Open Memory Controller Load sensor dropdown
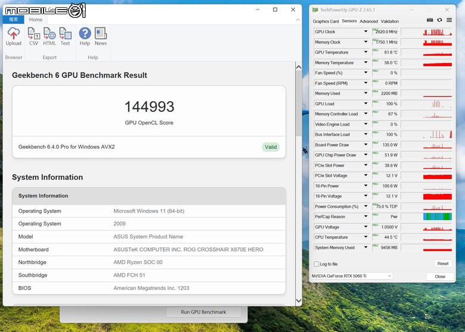 point(365,114)
